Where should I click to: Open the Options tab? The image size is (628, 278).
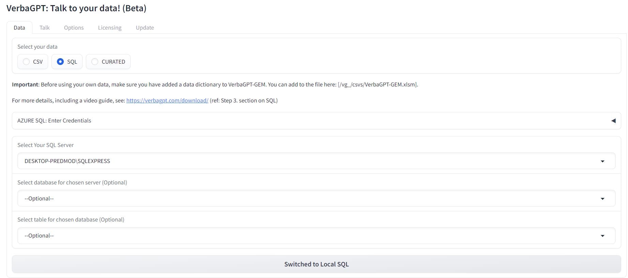(74, 28)
